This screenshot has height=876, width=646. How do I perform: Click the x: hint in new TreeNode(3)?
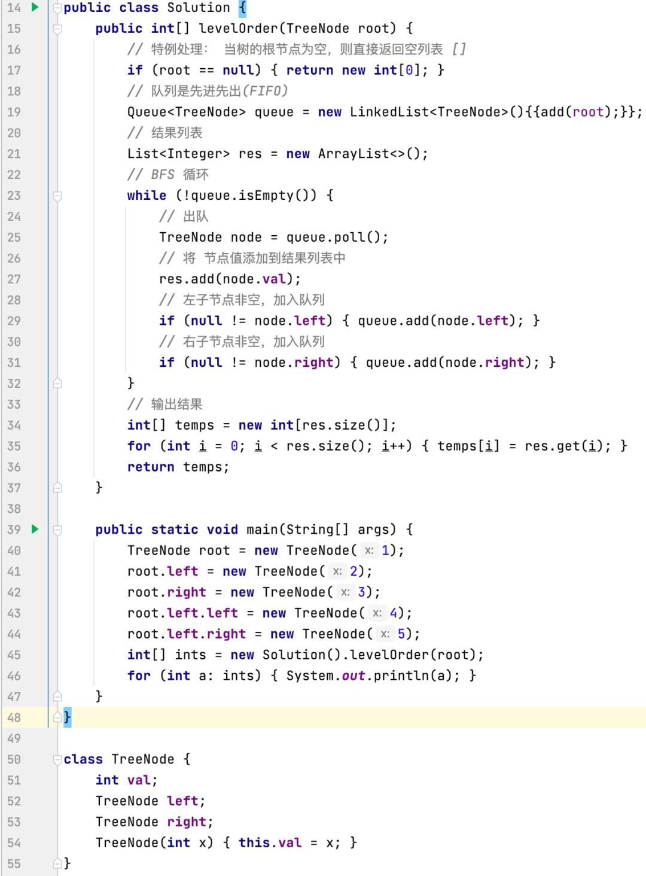click(345, 592)
